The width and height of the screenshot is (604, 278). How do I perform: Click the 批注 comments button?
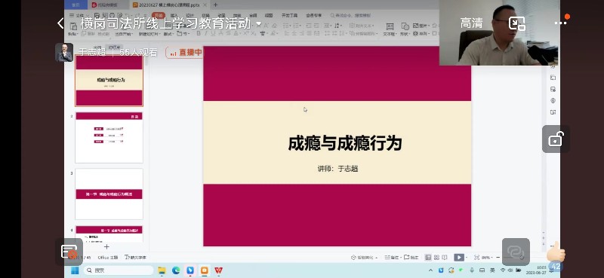point(411,257)
